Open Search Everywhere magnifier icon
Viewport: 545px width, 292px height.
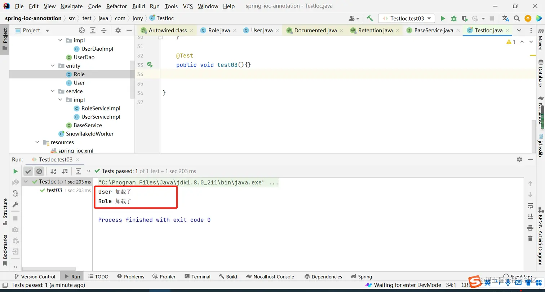point(517,18)
